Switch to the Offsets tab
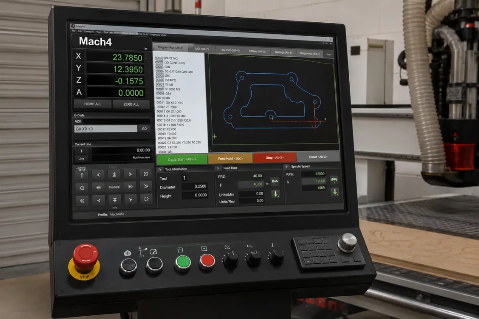Screen dimensions: 479x319 tap(257, 51)
